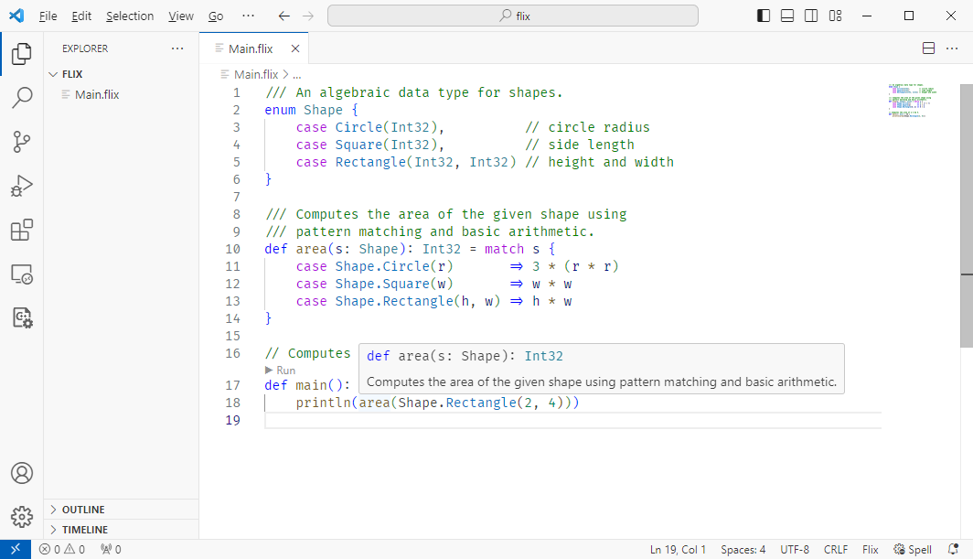Open the Manage gear menu
973x559 pixels.
pos(22,516)
